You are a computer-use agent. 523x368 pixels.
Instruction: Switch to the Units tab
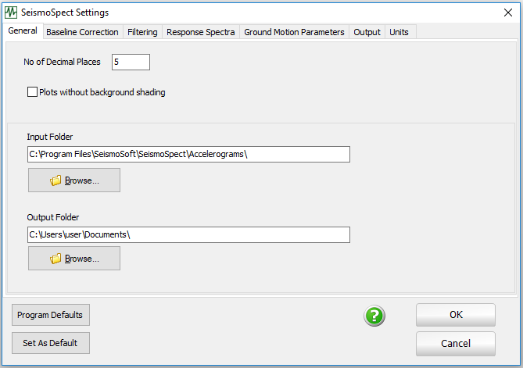coord(399,32)
